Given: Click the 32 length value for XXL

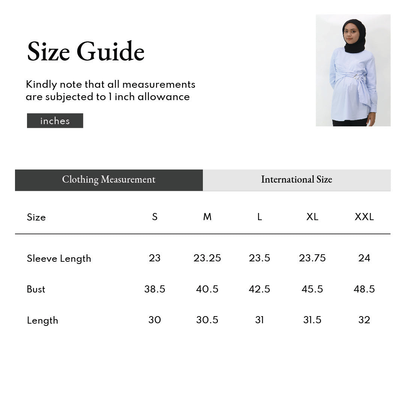Looking at the screenshot, I should click(x=364, y=320).
